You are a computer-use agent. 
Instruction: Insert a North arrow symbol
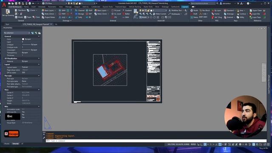(x=194, y=10)
